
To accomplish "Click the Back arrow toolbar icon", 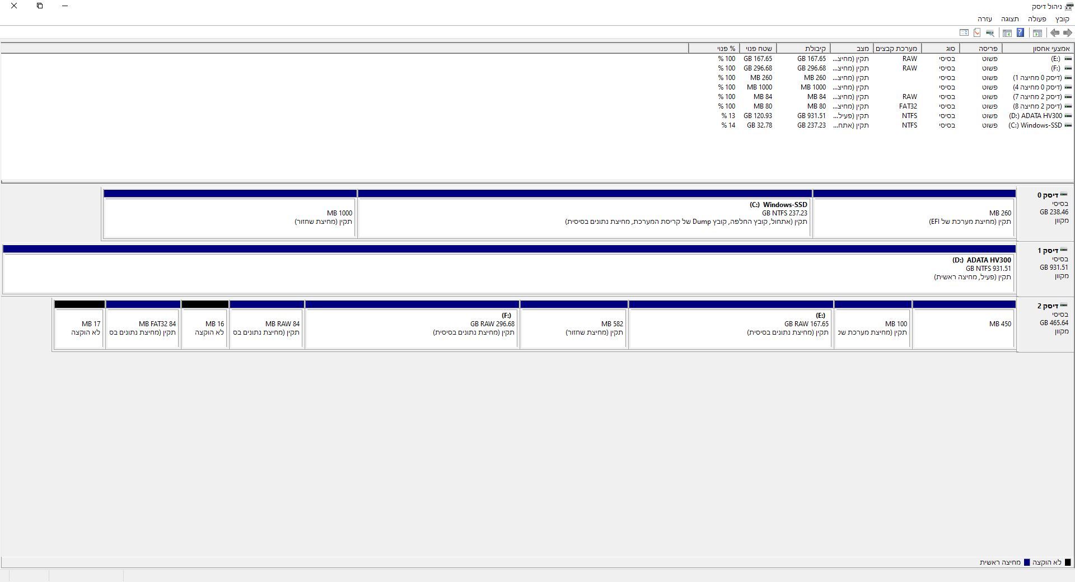I will point(1055,32).
